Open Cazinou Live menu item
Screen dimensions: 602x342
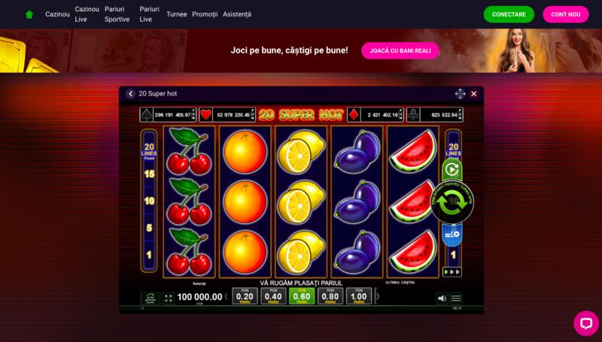click(87, 14)
